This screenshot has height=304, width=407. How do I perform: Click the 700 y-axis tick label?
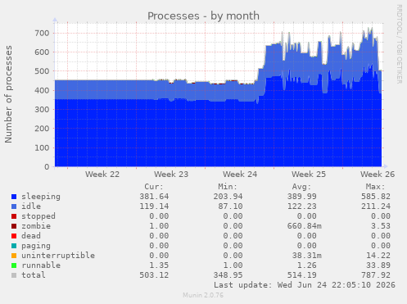click(42, 34)
